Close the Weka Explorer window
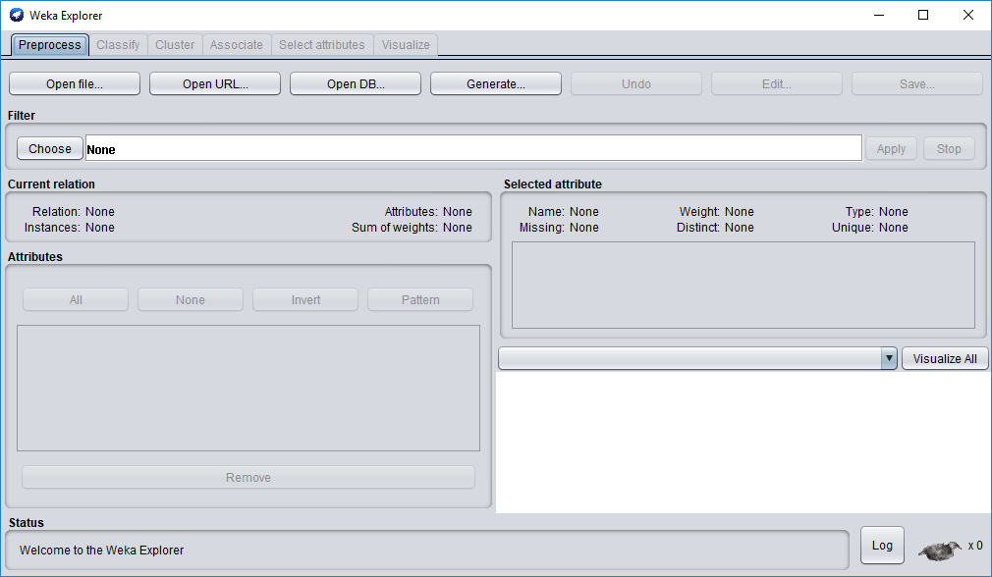This screenshot has height=577, width=992. tap(968, 15)
